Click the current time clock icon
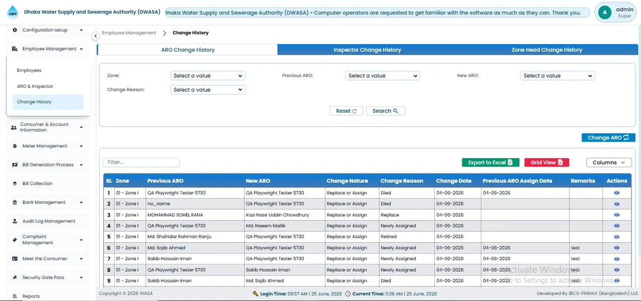The image size is (641, 301). click(348, 294)
